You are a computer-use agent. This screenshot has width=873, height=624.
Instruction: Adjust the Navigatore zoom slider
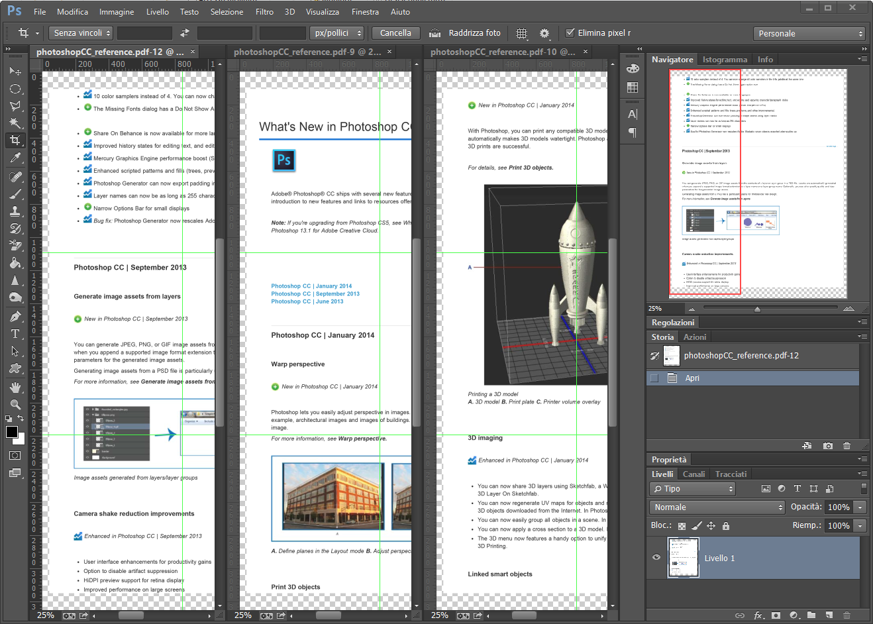click(757, 309)
